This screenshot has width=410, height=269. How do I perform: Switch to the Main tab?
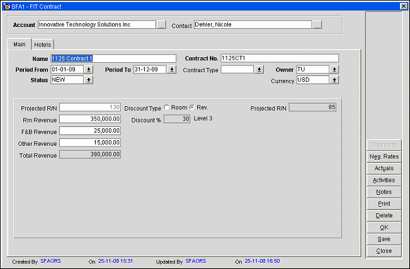(20, 45)
